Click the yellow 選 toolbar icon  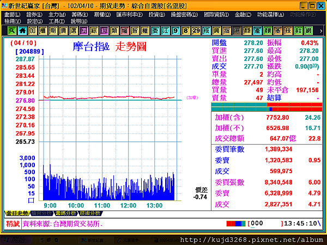pos(74,30)
